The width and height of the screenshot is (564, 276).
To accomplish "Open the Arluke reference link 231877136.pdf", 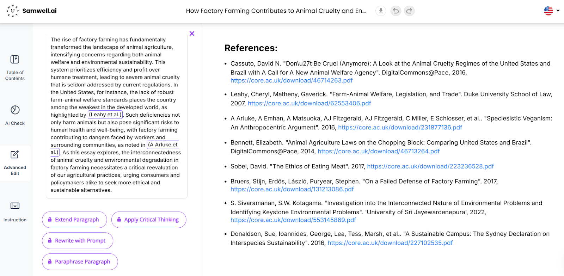I will 400,127.
